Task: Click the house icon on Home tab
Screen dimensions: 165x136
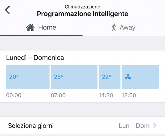Action: [30, 27]
